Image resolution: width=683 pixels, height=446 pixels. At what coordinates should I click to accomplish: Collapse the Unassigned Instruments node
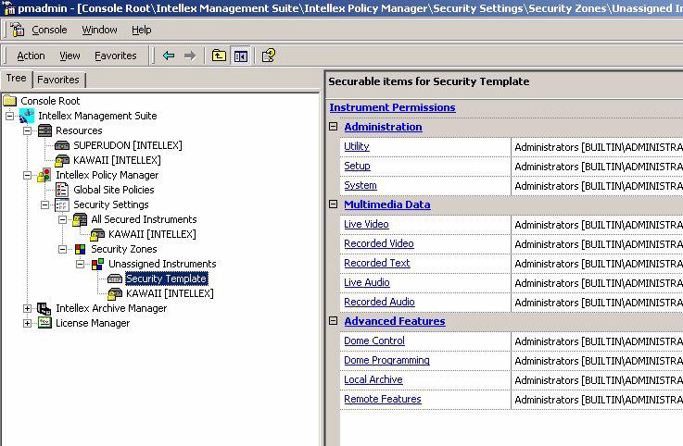tap(80, 264)
